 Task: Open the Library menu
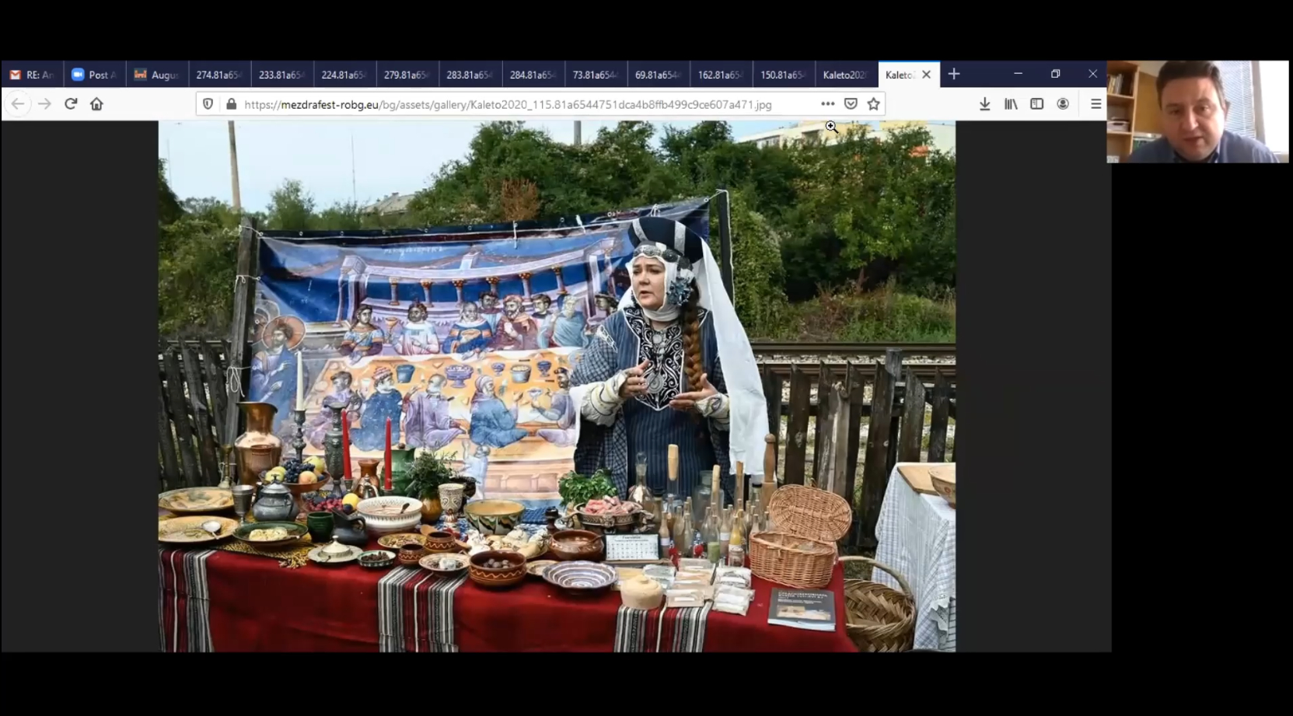[x=1011, y=104]
